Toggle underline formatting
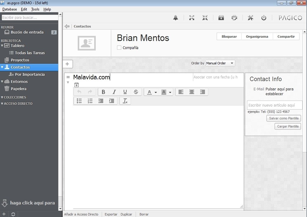 tap(125, 92)
